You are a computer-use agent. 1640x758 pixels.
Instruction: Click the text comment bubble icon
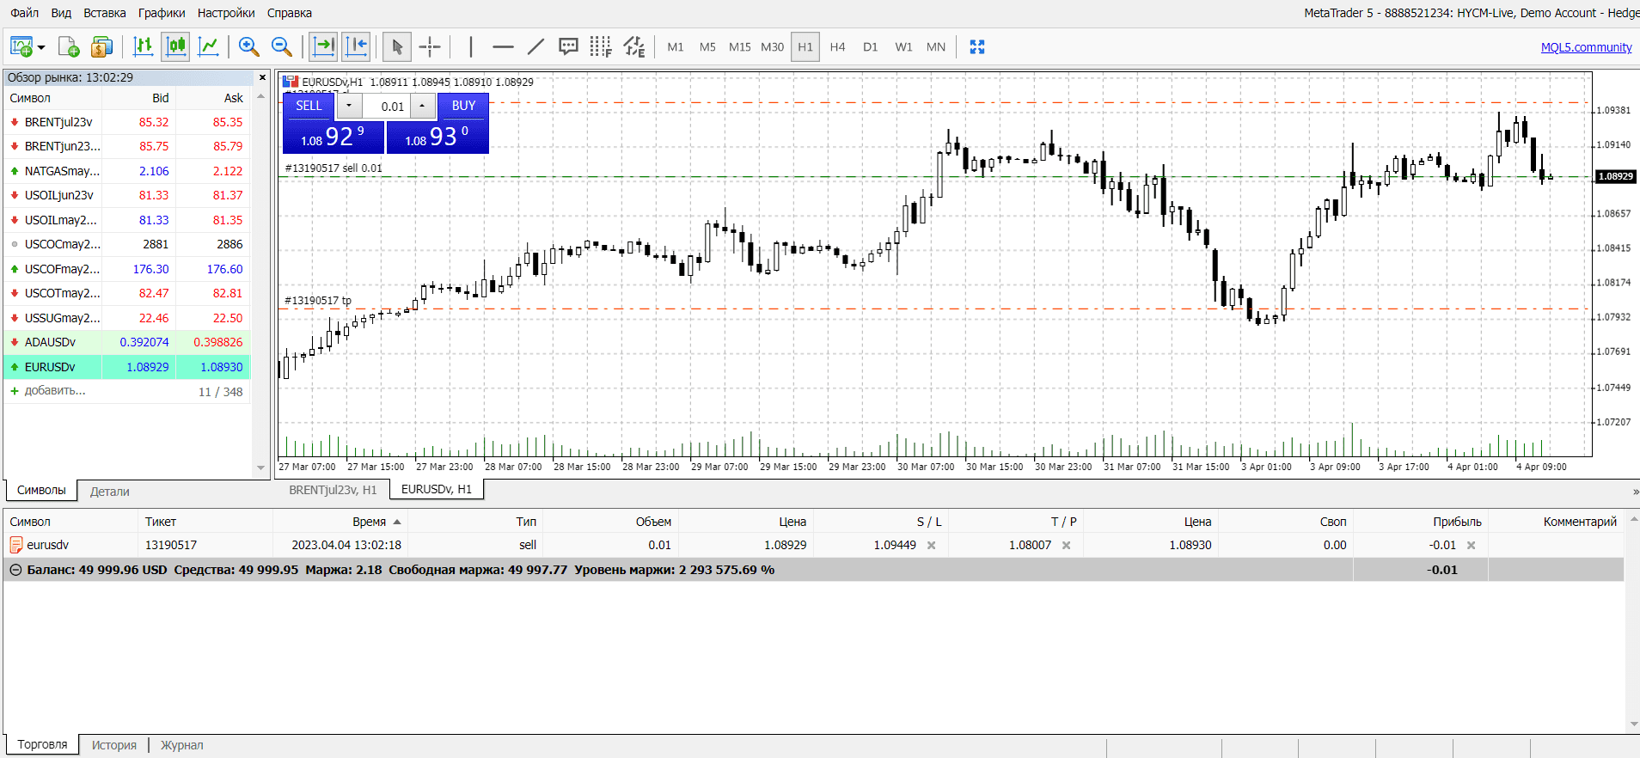click(x=568, y=47)
